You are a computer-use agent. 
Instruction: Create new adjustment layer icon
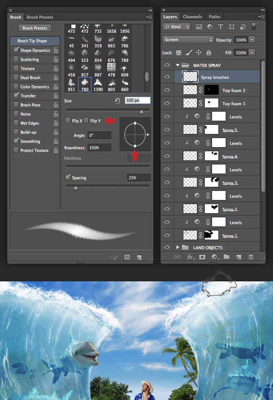click(x=214, y=257)
